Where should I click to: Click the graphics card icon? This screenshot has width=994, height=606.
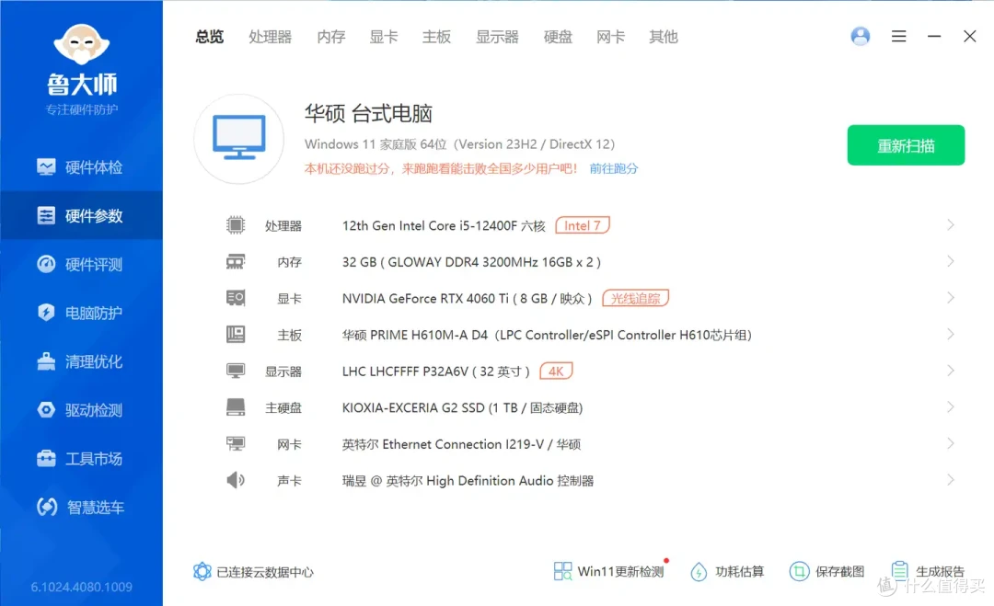(236, 298)
